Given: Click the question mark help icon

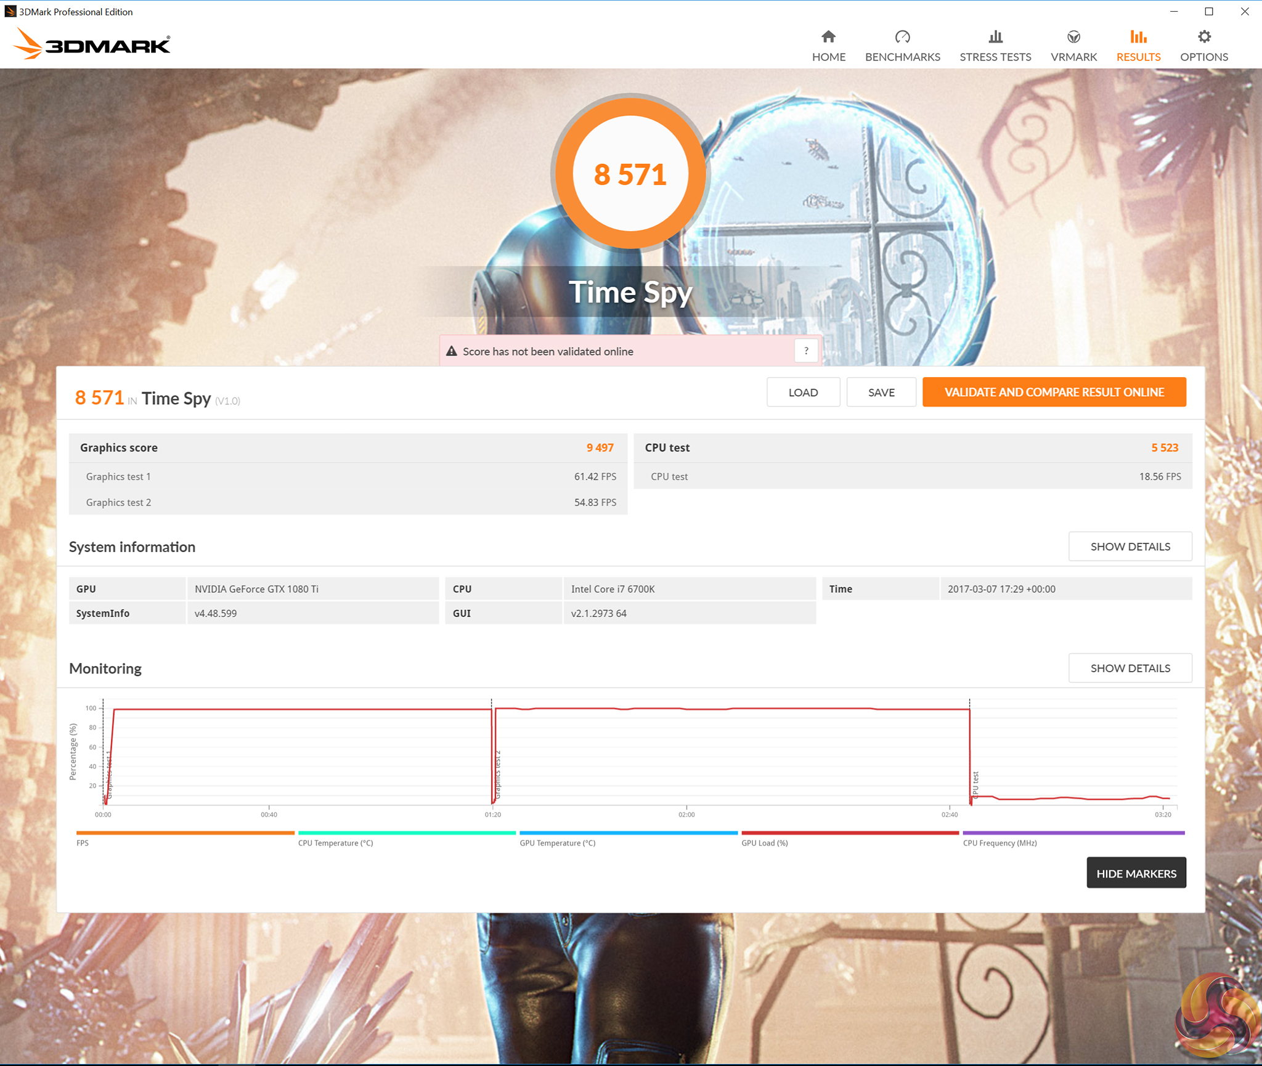Looking at the screenshot, I should (x=806, y=351).
